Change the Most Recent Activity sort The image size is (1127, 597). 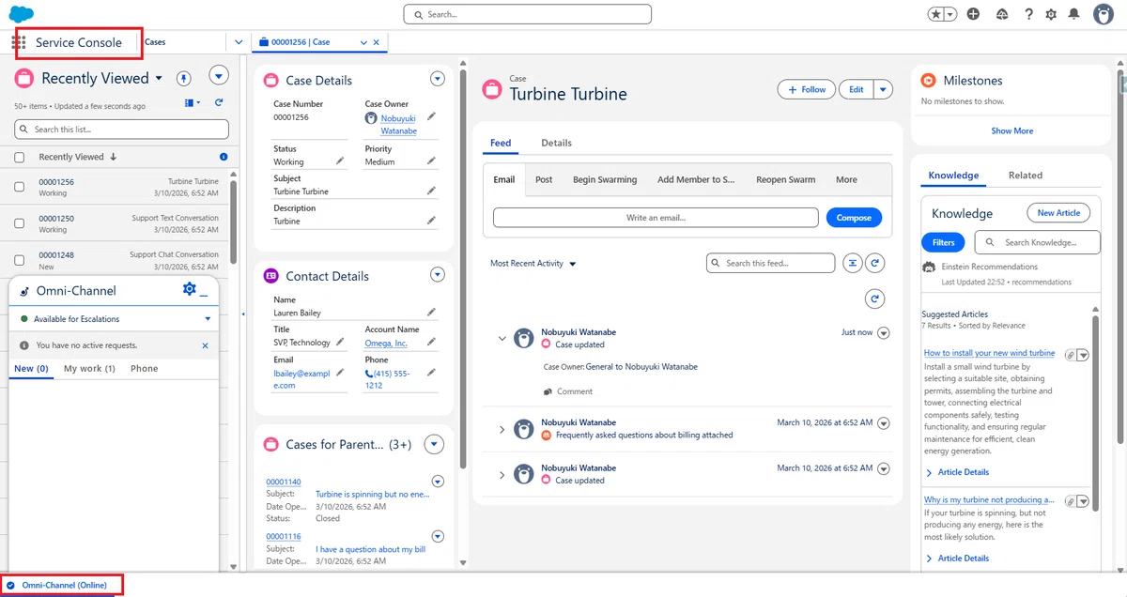533,264
